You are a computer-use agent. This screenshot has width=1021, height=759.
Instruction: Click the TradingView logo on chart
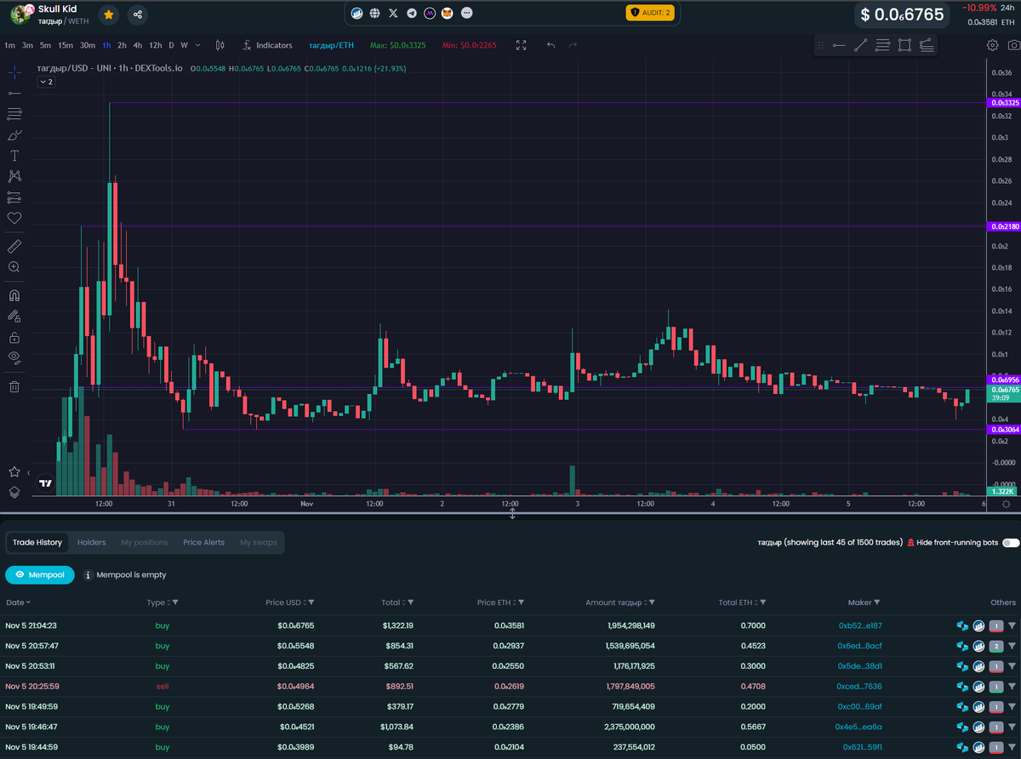[x=46, y=483]
